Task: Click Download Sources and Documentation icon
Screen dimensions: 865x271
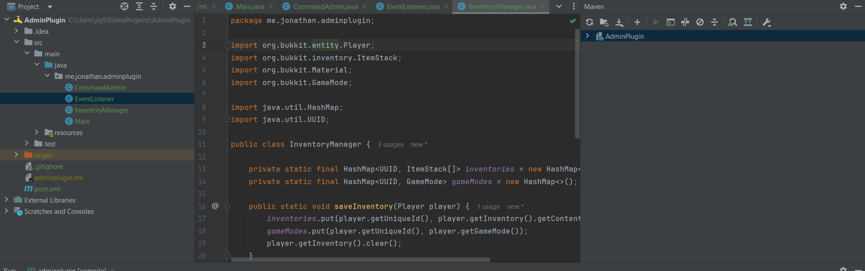Action: 619,22
